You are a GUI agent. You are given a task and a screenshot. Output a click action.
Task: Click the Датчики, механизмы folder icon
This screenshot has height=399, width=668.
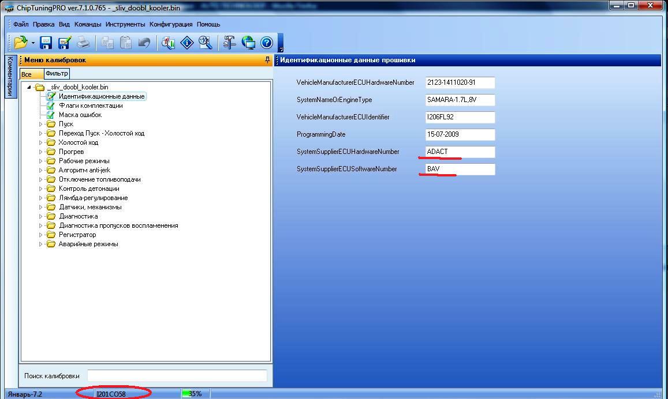click(51, 207)
